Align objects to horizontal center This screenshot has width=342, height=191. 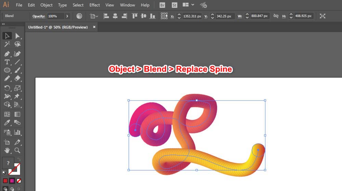tap(115, 16)
